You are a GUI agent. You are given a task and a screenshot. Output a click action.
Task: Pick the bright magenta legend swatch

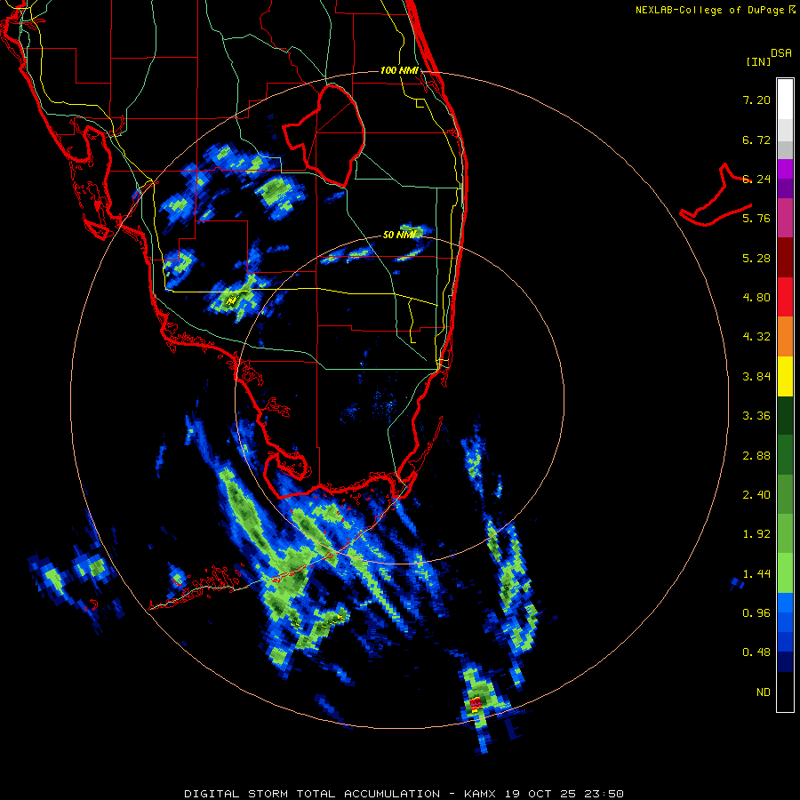pyautogui.click(x=785, y=169)
